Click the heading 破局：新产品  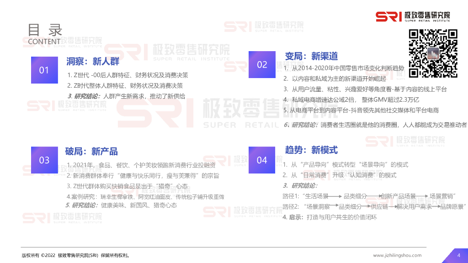(x=91, y=152)
